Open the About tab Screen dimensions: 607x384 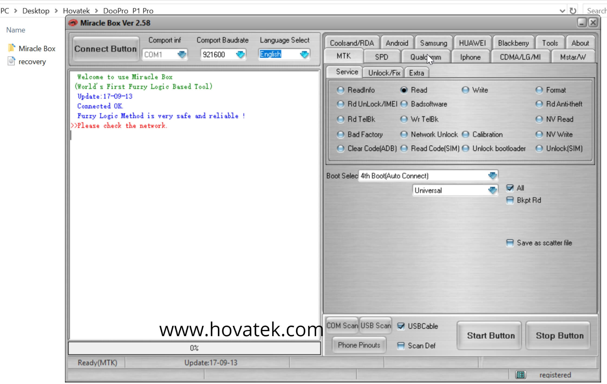tap(580, 43)
